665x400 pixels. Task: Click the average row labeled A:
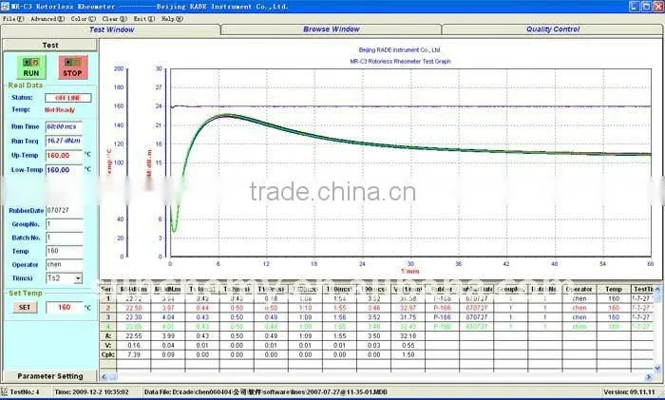tap(107, 336)
